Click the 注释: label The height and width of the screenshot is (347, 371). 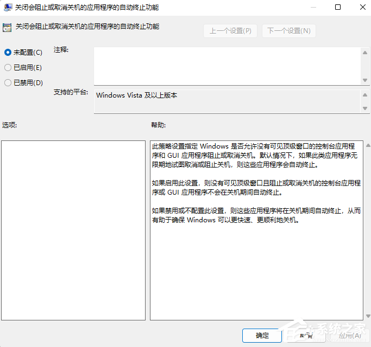[x=61, y=49]
